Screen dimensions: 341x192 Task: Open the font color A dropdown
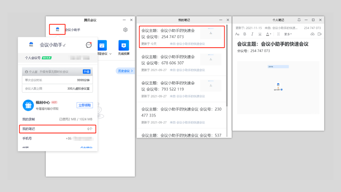(x=269, y=34)
